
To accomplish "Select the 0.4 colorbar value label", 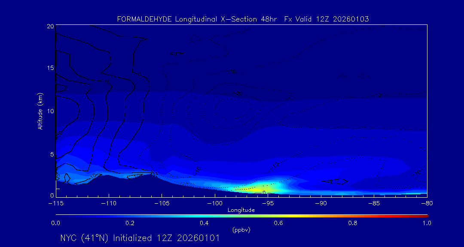I will click(x=204, y=223).
